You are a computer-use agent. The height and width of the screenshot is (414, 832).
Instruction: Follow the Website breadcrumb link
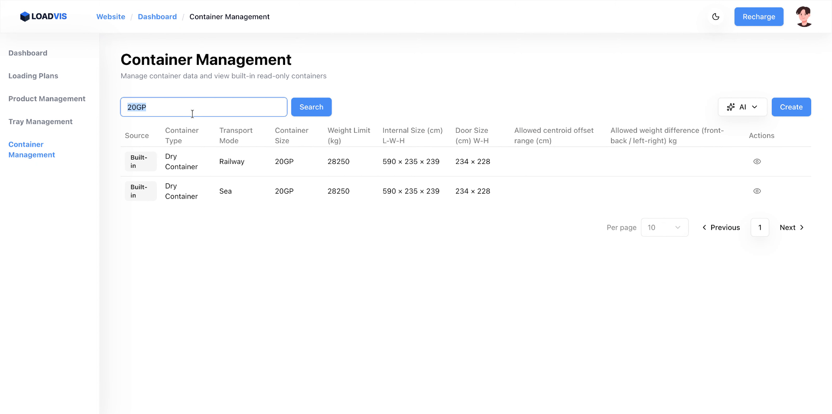[x=110, y=17]
